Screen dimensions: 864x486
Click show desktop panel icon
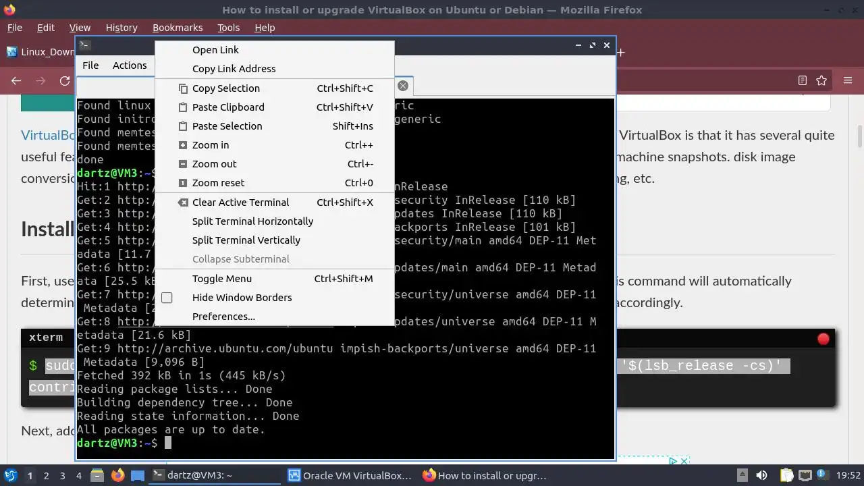[x=138, y=475]
